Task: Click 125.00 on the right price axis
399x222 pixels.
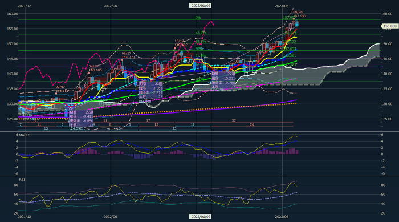Action: (x=386, y=119)
